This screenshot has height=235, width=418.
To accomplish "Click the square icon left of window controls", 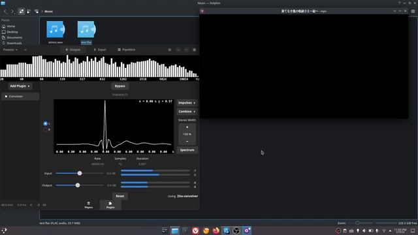I will [x=170, y=50].
